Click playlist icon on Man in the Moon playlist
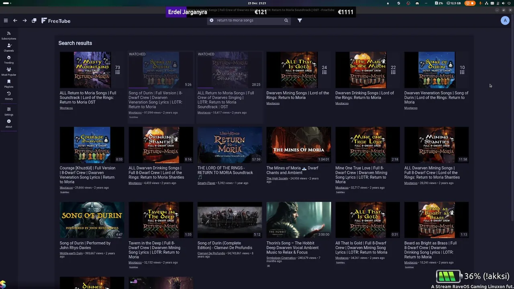 pos(393,72)
